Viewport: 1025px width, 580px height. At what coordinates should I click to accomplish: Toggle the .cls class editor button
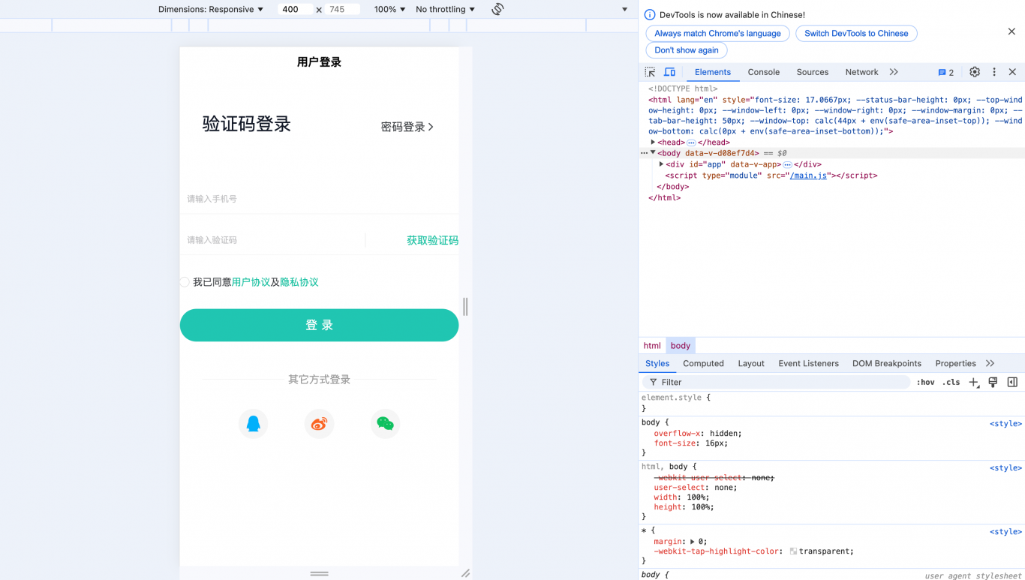coord(951,382)
